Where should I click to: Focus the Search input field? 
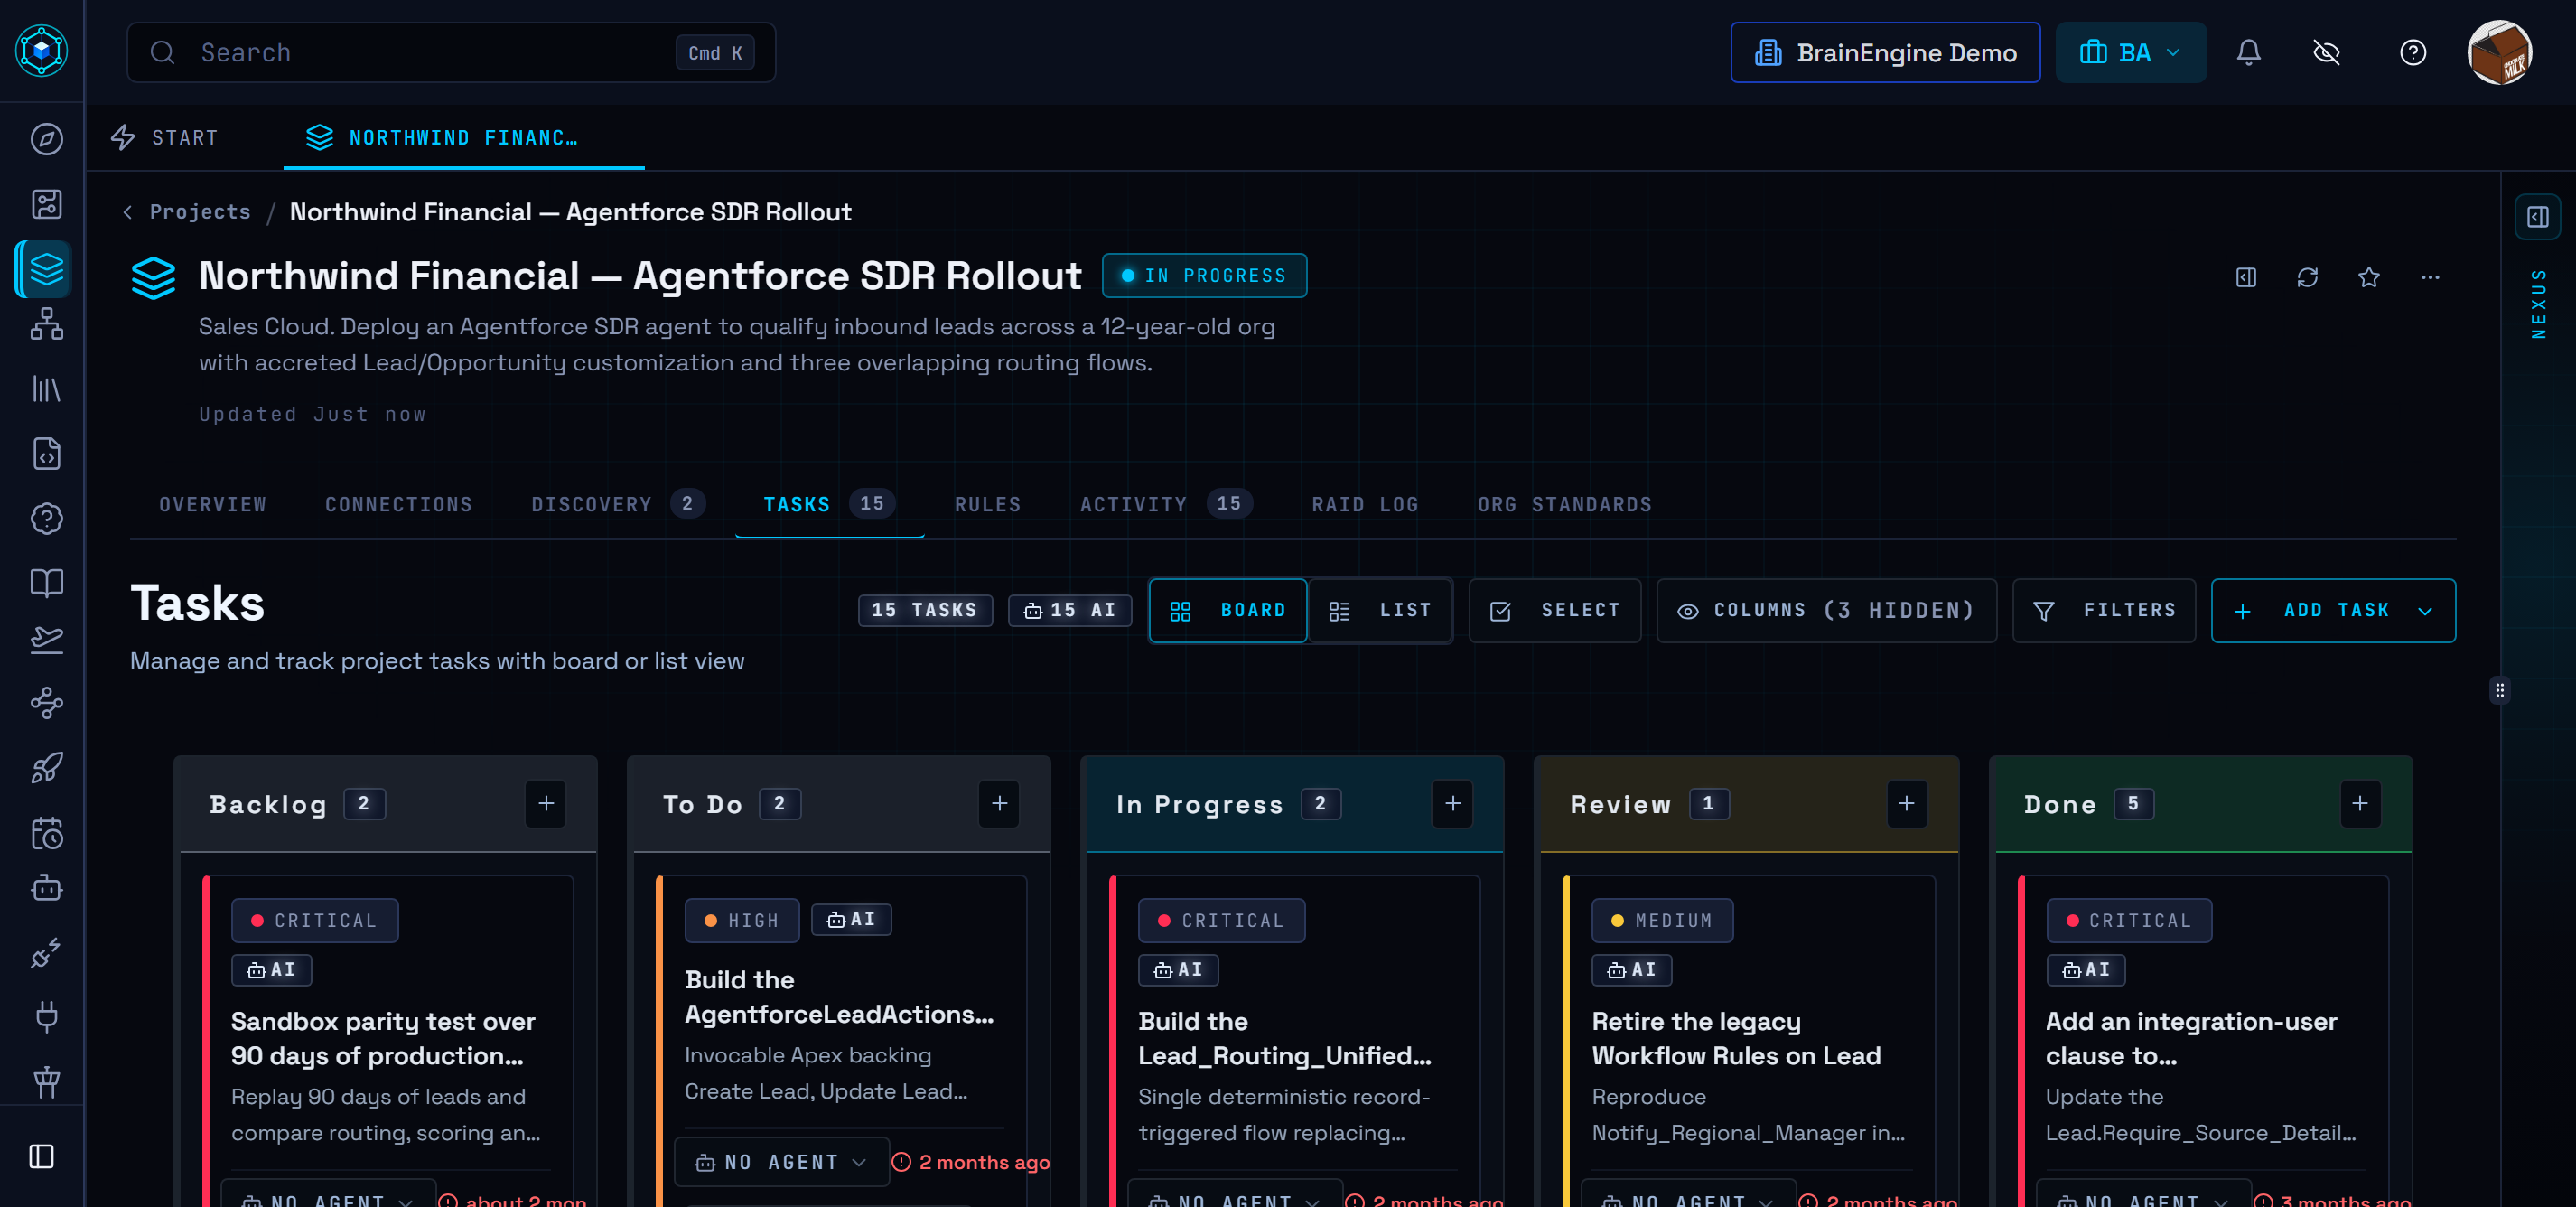(451, 52)
